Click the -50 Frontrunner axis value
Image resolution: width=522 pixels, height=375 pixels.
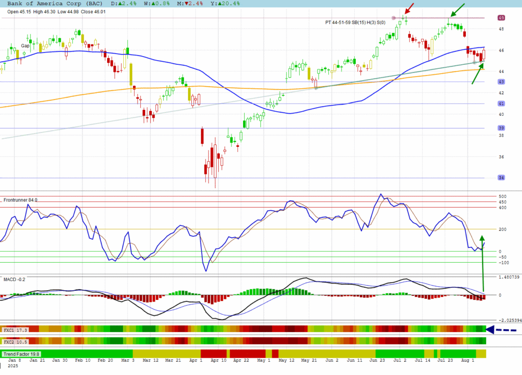(503, 257)
